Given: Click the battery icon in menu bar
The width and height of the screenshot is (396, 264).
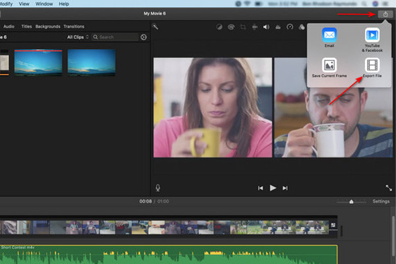Looking at the screenshot, I should [259, 4].
